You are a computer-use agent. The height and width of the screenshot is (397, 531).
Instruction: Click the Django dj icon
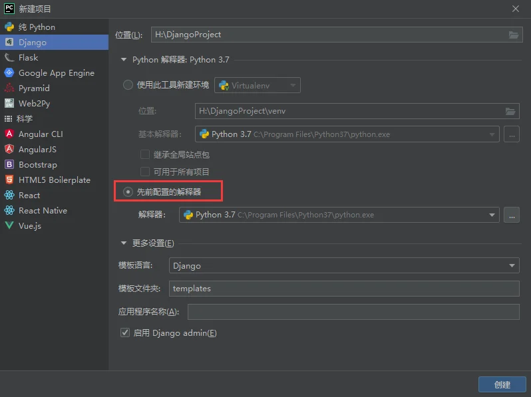pyautogui.click(x=9, y=42)
